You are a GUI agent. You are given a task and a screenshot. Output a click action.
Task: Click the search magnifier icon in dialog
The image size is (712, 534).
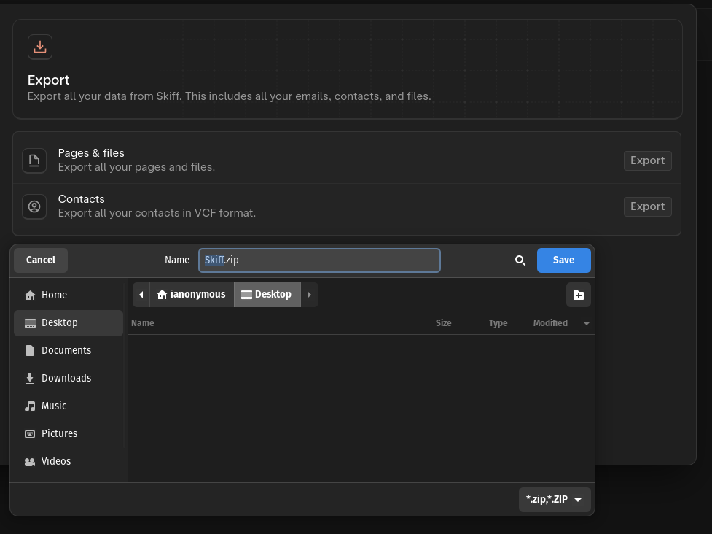[x=520, y=260]
